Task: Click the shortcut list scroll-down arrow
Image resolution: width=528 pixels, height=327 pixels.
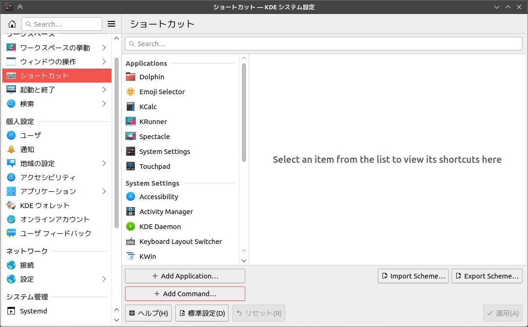Action: coord(244,261)
